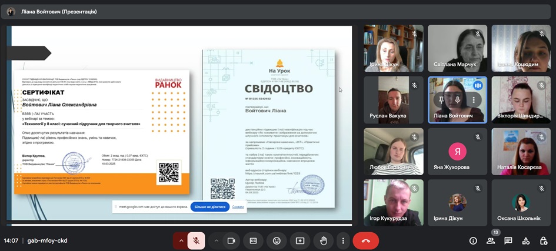
Task: Select Світлана Марчук video tile
Action: (457, 48)
